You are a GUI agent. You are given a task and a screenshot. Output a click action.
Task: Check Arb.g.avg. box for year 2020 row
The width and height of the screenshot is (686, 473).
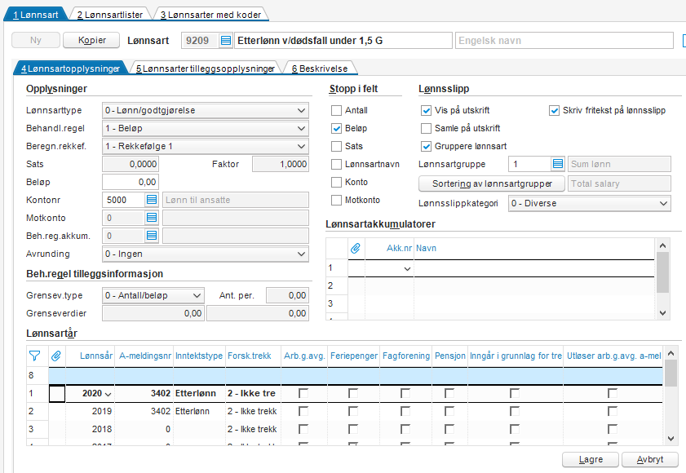tap(303, 393)
